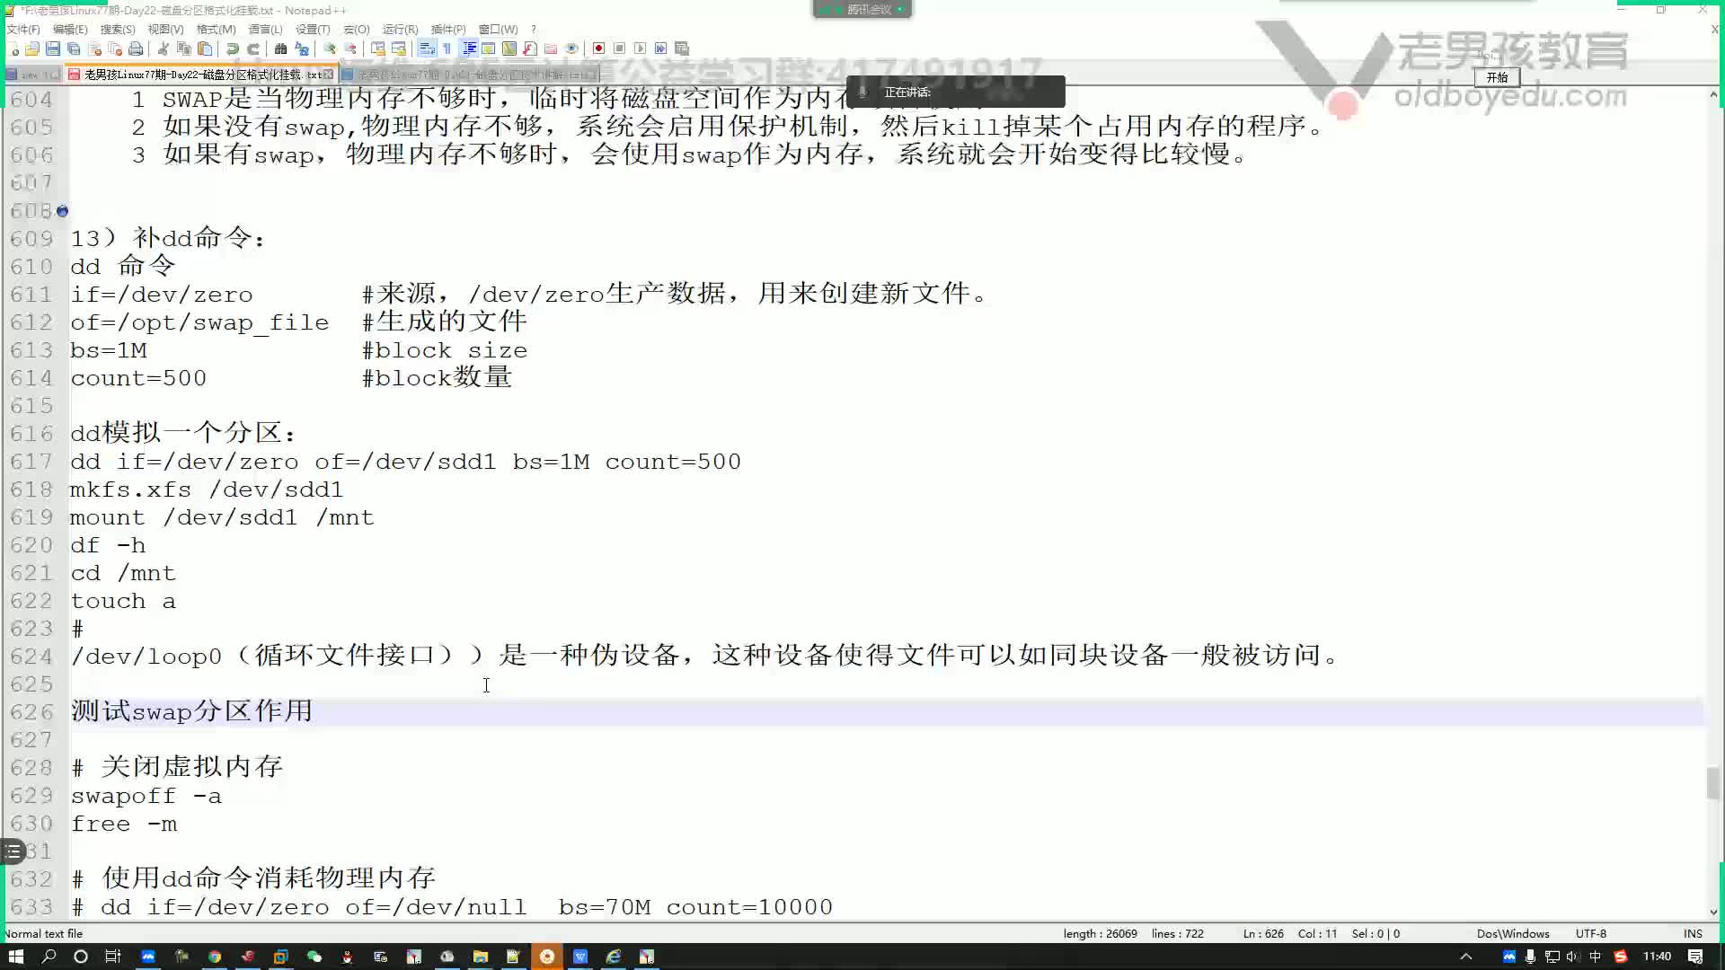Click the Copy icon in toolbar

pos(185,48)
